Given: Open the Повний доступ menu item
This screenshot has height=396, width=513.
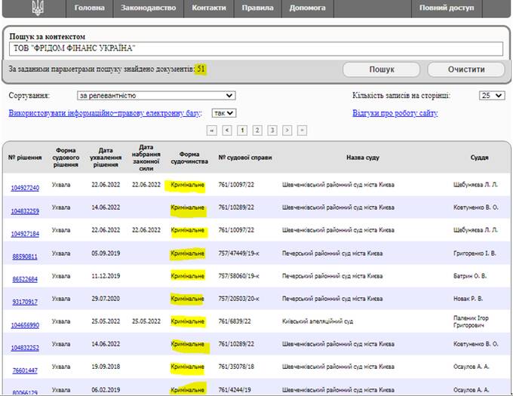Looking at the screenshot, I should coord(447,8).
